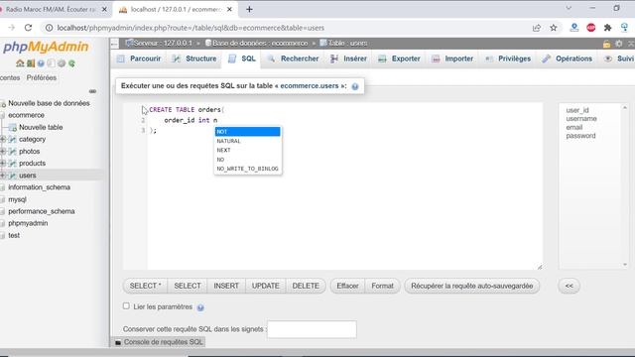Viewport: 635px width, 357px height.
Task: Open the browser tab search chevron
Action: [x=569, y=8]
